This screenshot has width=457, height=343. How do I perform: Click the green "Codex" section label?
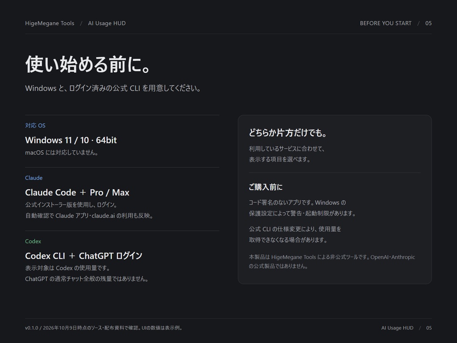click(33, 241)
